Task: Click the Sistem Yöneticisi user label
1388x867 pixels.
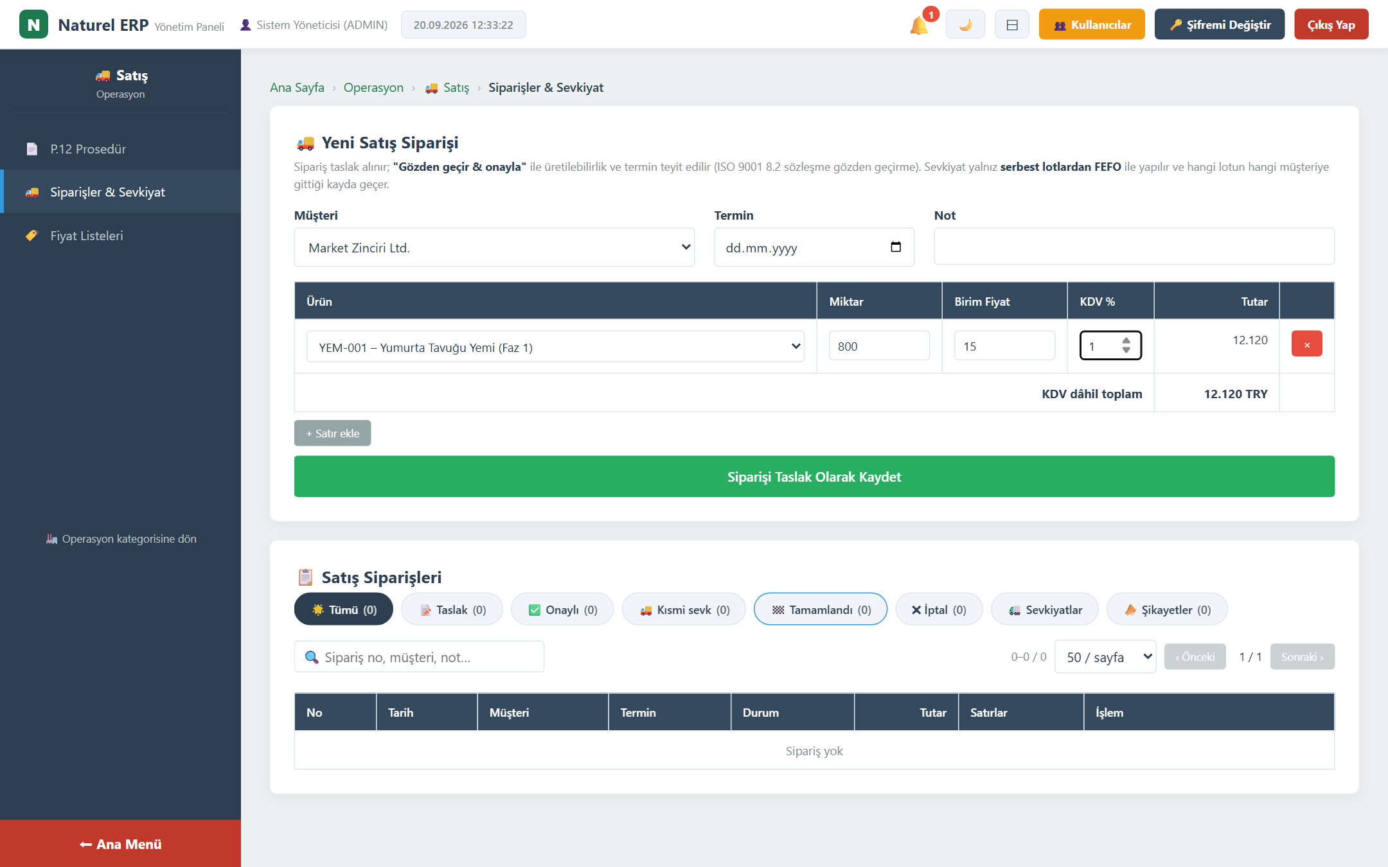Action: (x=314, y=25)
